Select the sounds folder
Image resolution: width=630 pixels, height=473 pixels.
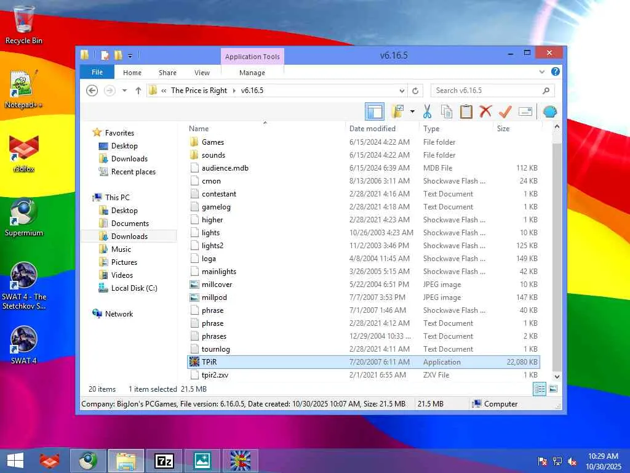(x=364, y=155)
